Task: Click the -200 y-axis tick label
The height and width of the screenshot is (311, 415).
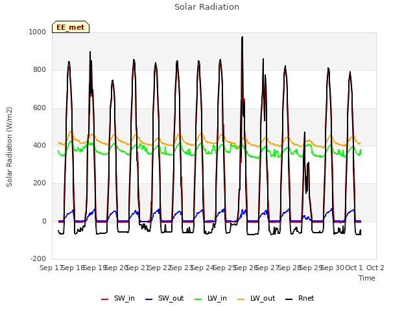Action: click(38, 259)
